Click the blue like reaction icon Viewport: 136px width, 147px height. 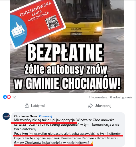point(5,97)
